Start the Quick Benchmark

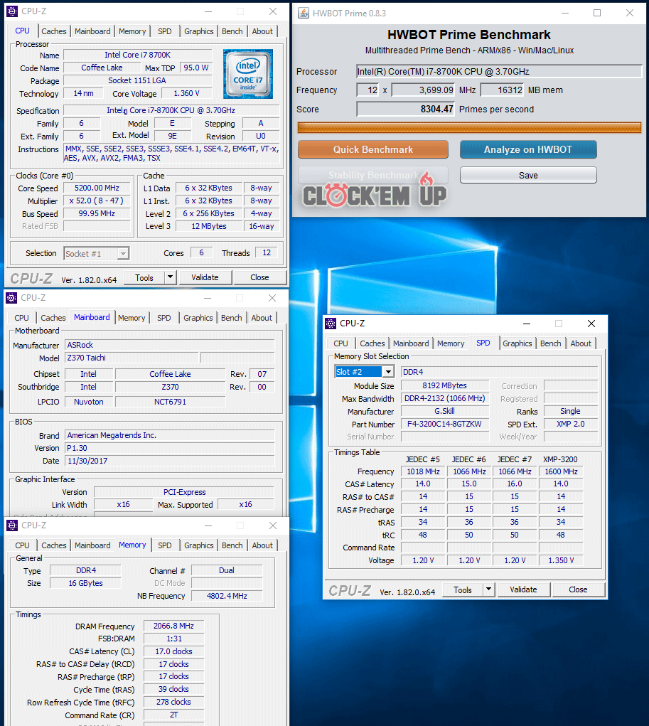(372, 149)
